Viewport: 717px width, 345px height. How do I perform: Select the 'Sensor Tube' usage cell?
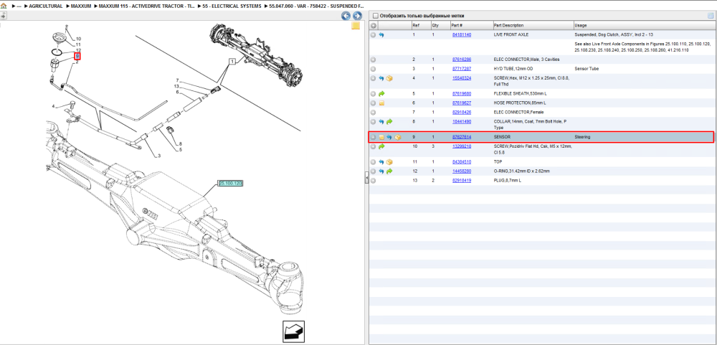click(587, 69)
